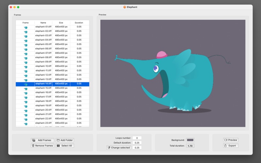Viewport: 261px width, 163px height.
Task: Focus the Default duration field
Action: (x=137, y=143)
